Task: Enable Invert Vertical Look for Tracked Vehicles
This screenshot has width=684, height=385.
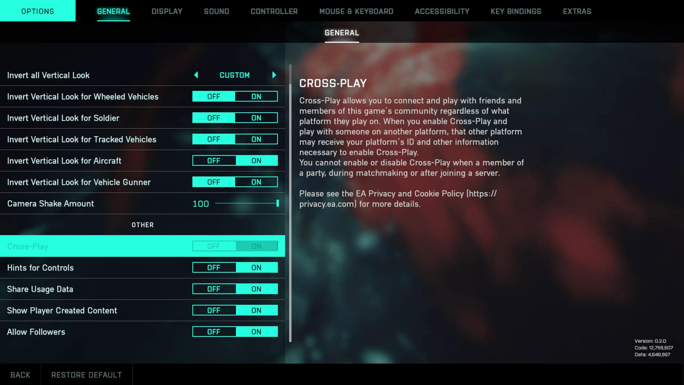Action: [256, 139]
